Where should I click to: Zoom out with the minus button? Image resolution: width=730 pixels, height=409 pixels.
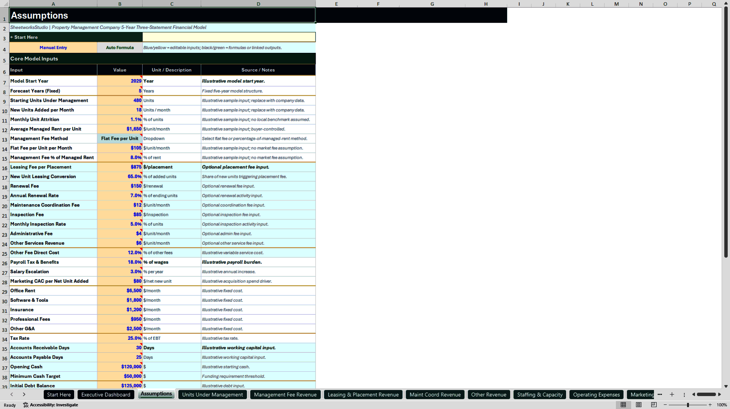tap(665, 405)
